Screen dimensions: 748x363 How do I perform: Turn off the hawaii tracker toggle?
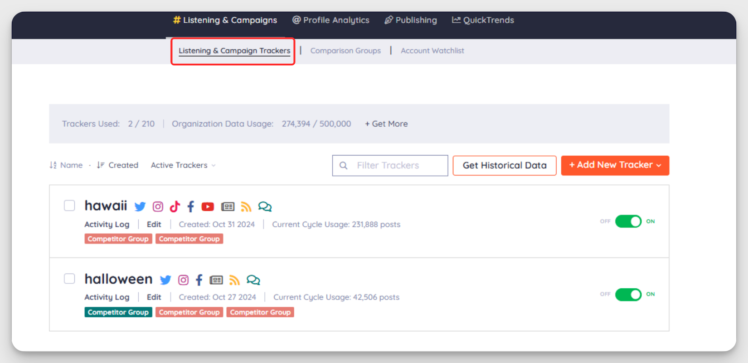pos(628,221)
